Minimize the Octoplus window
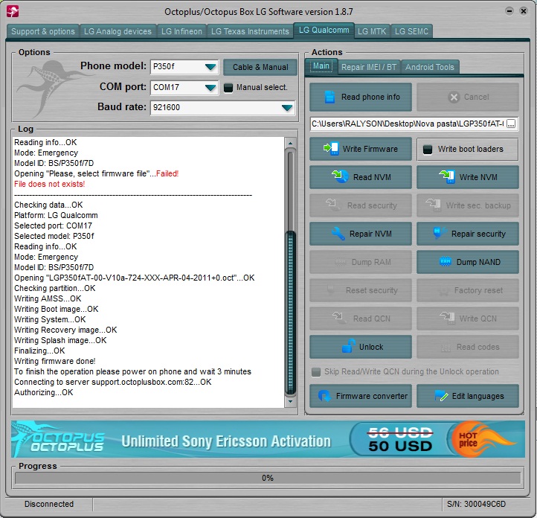The image size is (537, 518). point(509,11)
